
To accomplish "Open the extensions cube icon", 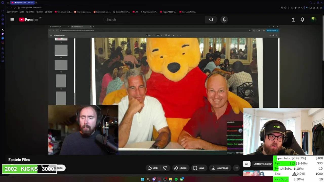I will click(x=311, y=8).
